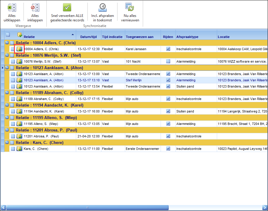Select cell '21-04-20 12:00'
The width and height of the screenshot is (268, 211).
click(89, 136)
